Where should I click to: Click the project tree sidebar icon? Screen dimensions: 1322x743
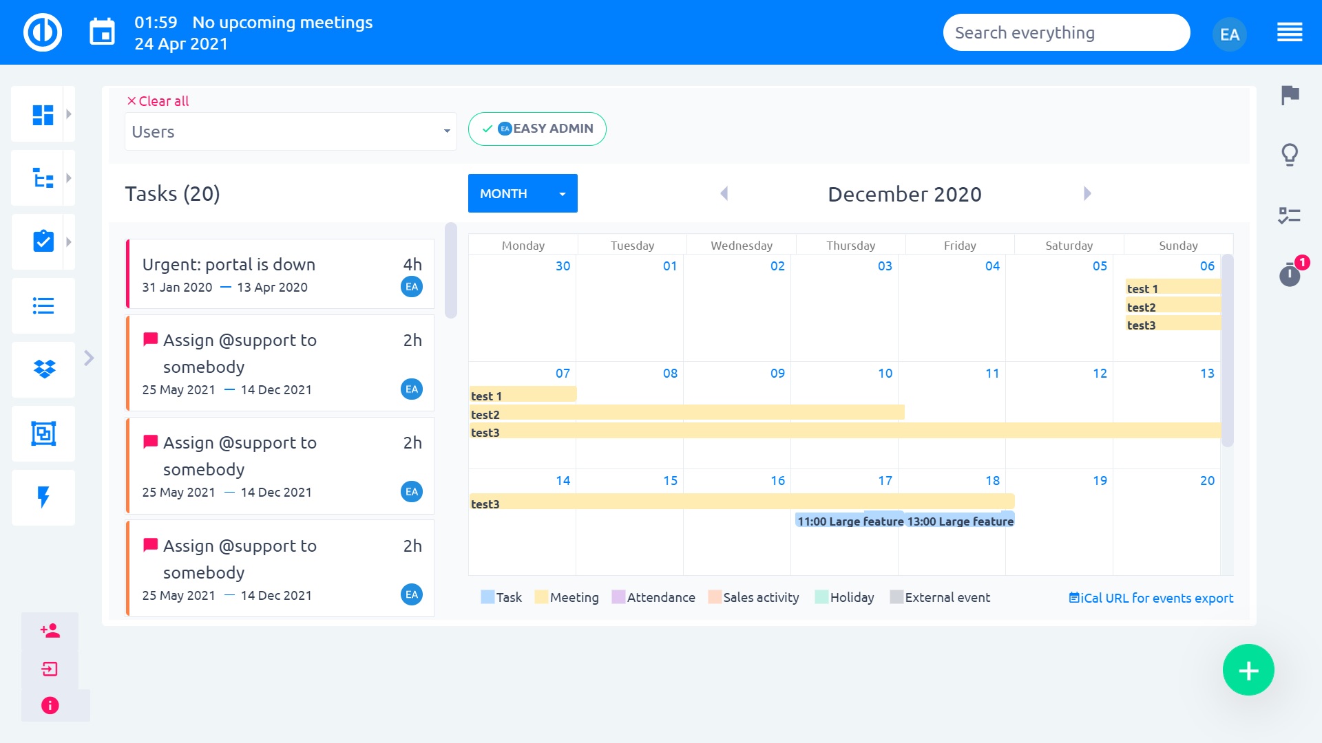(x=43, y=178)
